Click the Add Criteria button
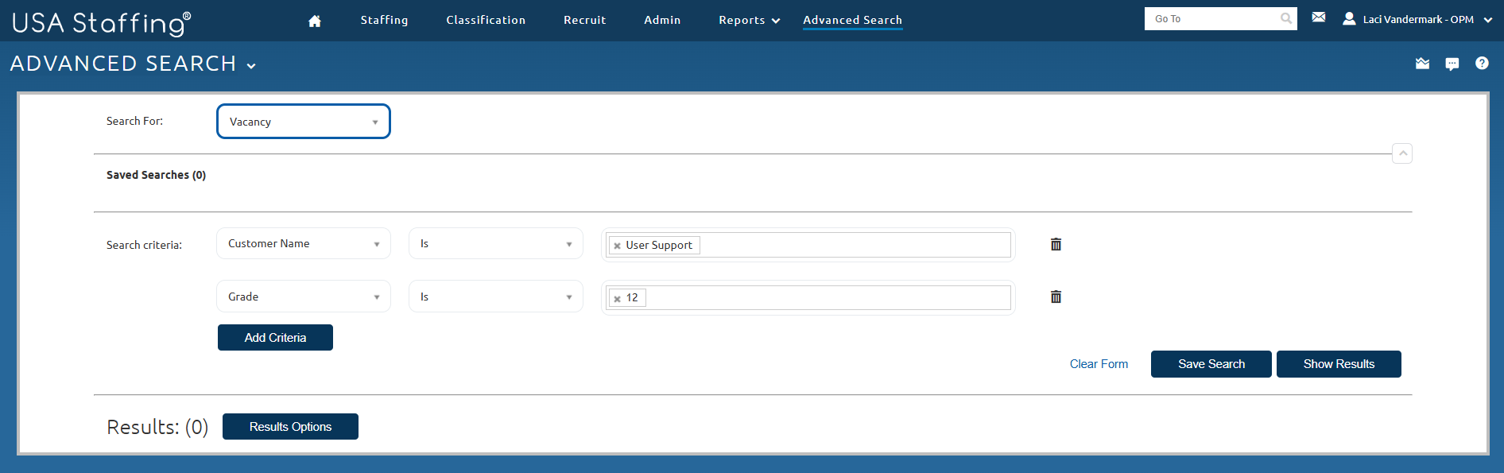 [x=275, y=337]
